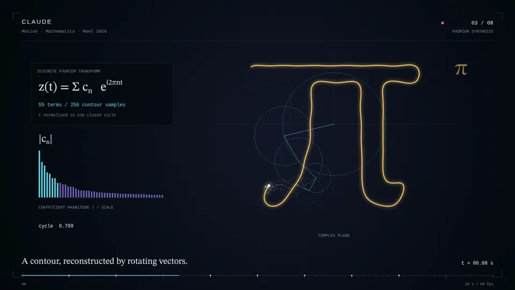
Task: Click the "DISCRETE FOURIER TRANSFORM" heading
Action: [x=69, y=71]
